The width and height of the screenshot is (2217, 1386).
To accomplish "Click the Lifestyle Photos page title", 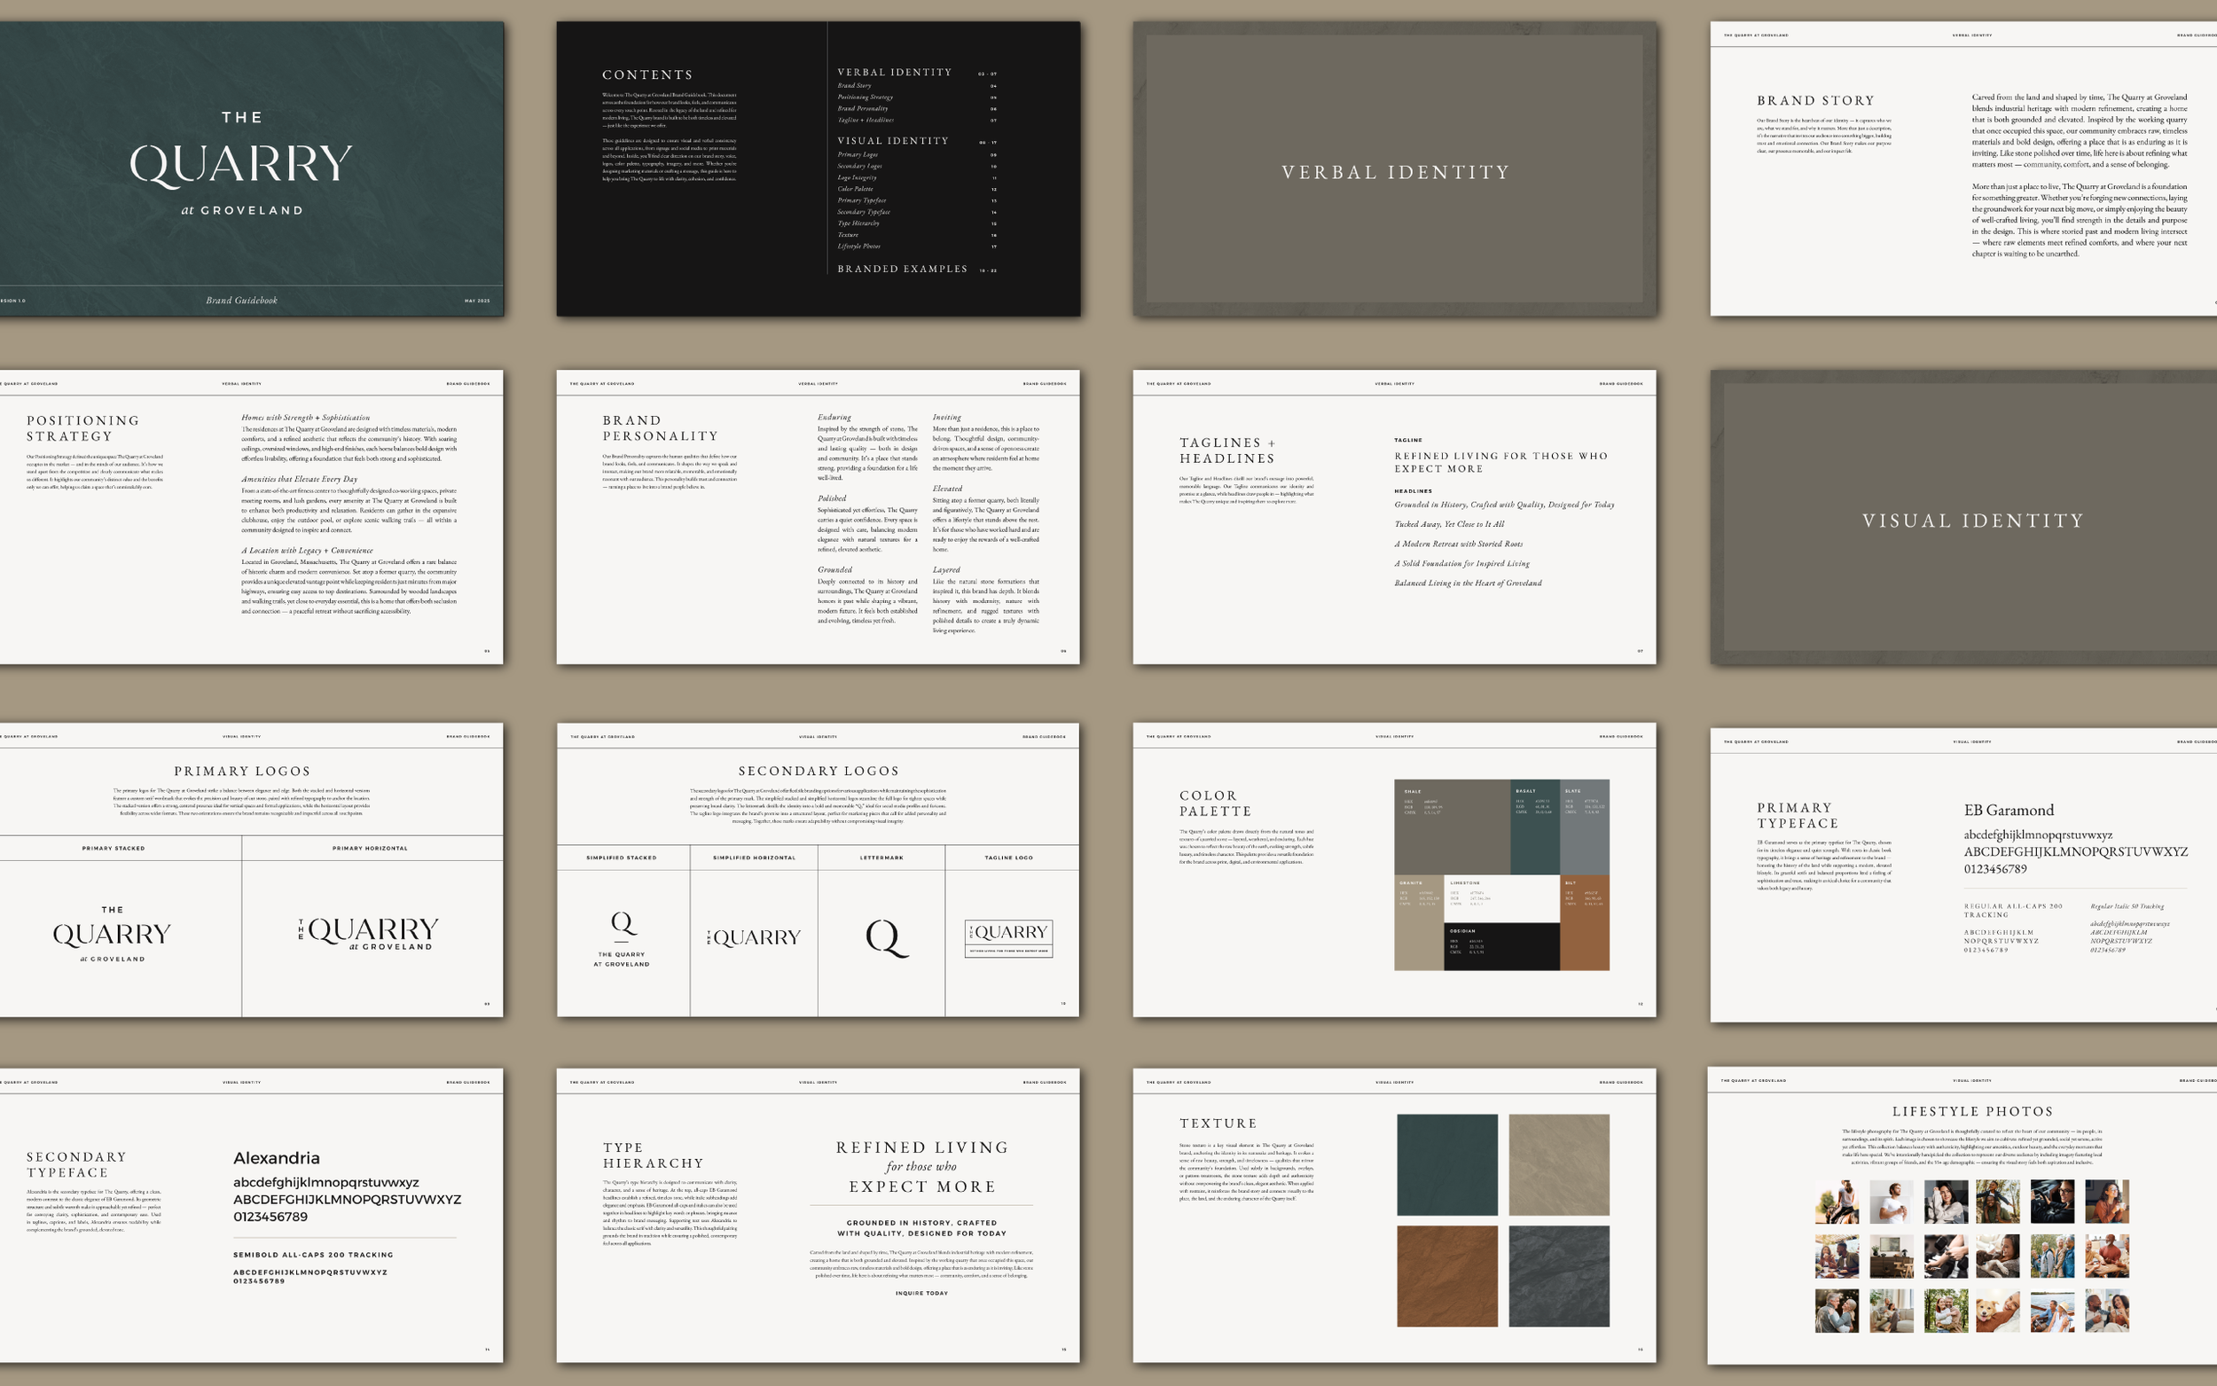I will pyautogui.click(x=1972, y=1112).
